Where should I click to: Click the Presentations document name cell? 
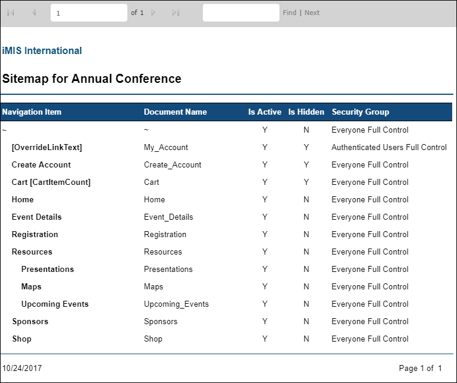(168, 269)
